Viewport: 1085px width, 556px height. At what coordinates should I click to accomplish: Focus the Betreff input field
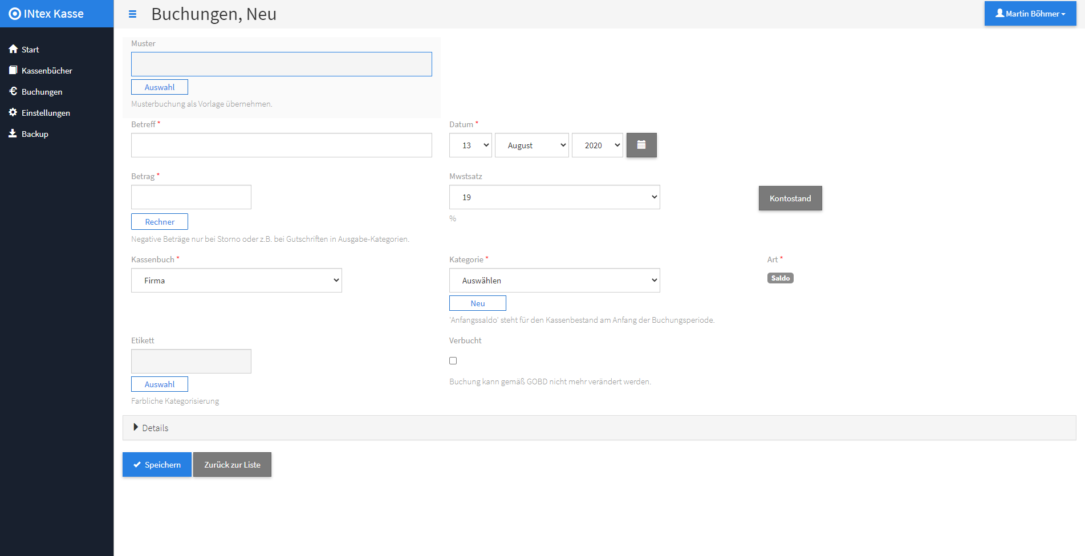click(x=282, y=145)
